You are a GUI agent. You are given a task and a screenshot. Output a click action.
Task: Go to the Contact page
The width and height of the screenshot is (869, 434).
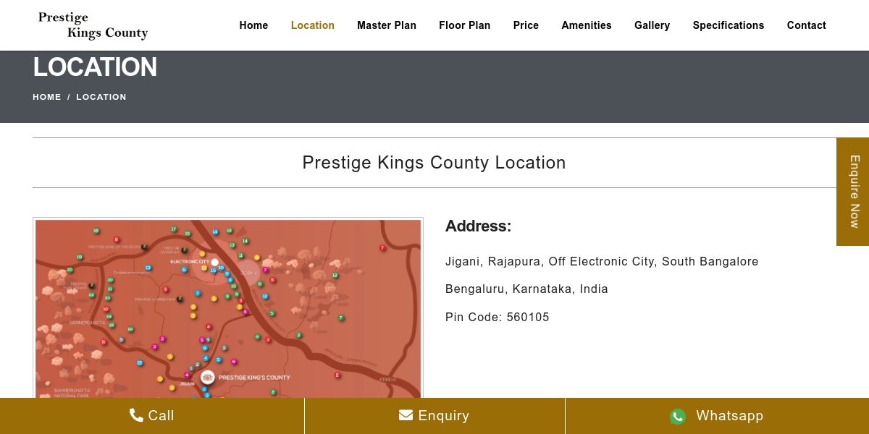[x=806, y=25]
